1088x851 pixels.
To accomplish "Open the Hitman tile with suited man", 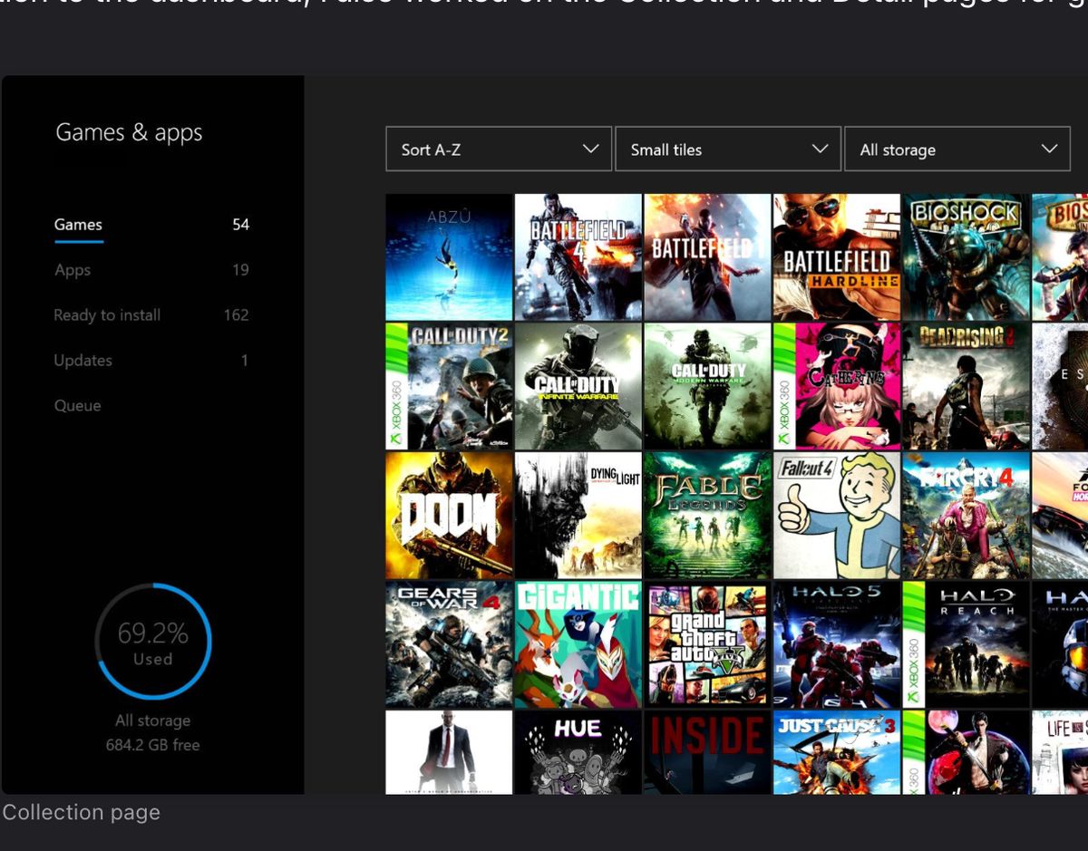I will (450, 752).
